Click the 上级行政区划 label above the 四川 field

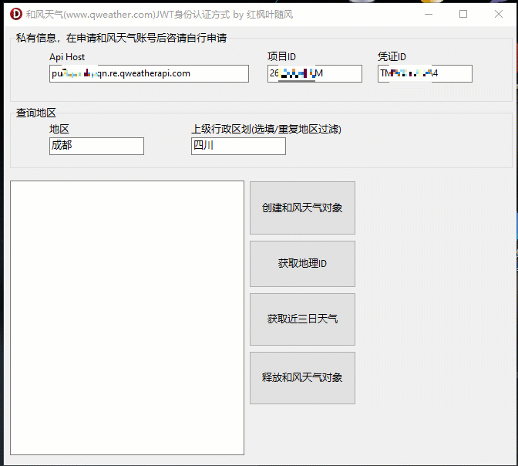coord(266,129)
